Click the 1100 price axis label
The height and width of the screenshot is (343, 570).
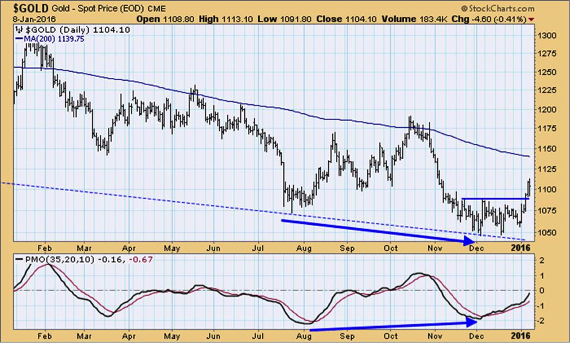548,189
